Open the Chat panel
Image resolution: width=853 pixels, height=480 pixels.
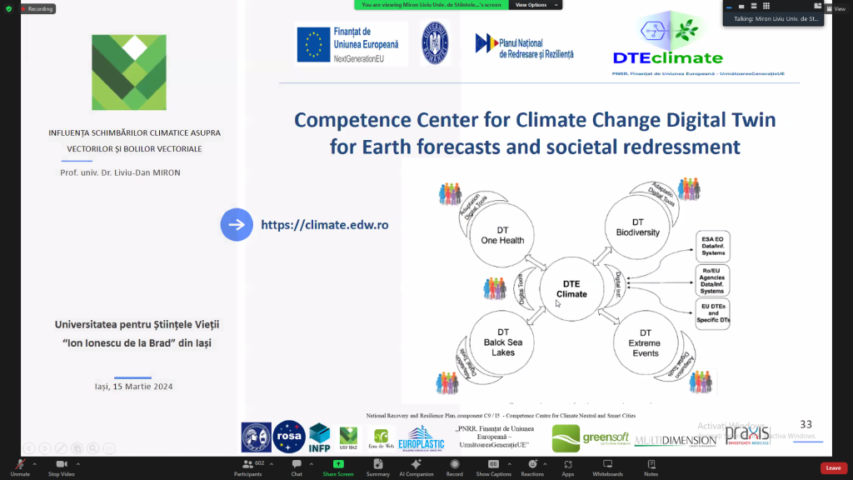297,466
